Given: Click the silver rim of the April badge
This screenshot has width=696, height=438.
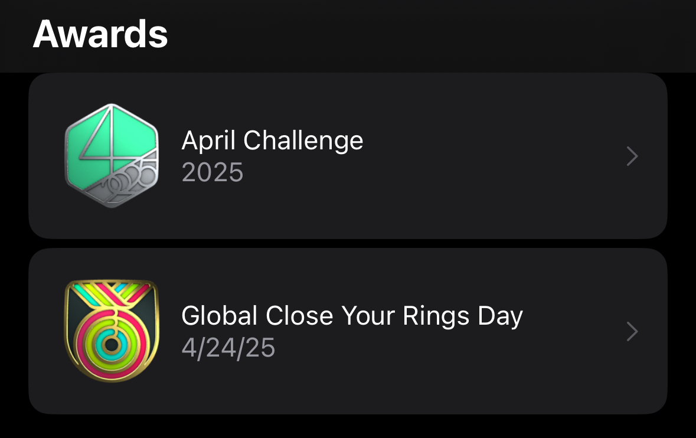Looking at the screenshot, I should (66, 156).
